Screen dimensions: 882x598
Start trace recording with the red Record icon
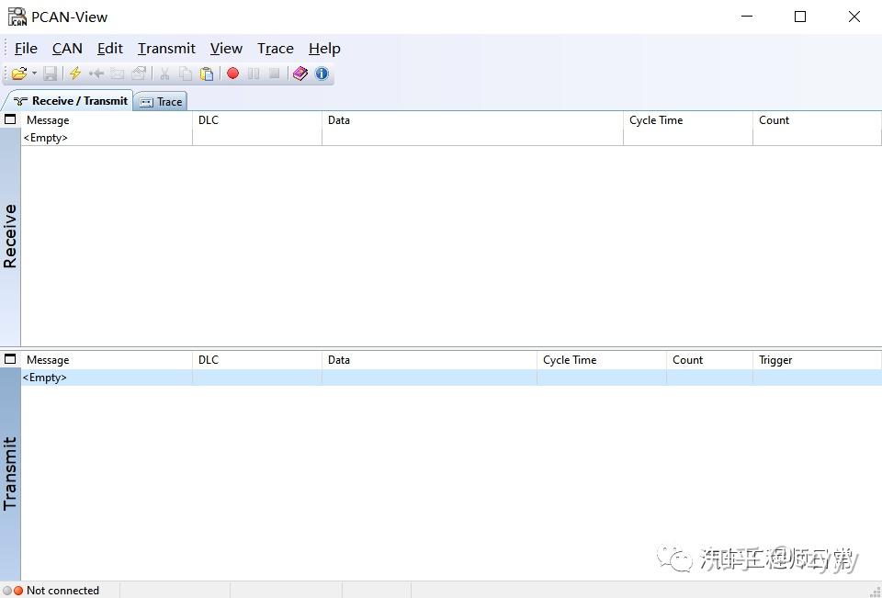pos(233,73)
